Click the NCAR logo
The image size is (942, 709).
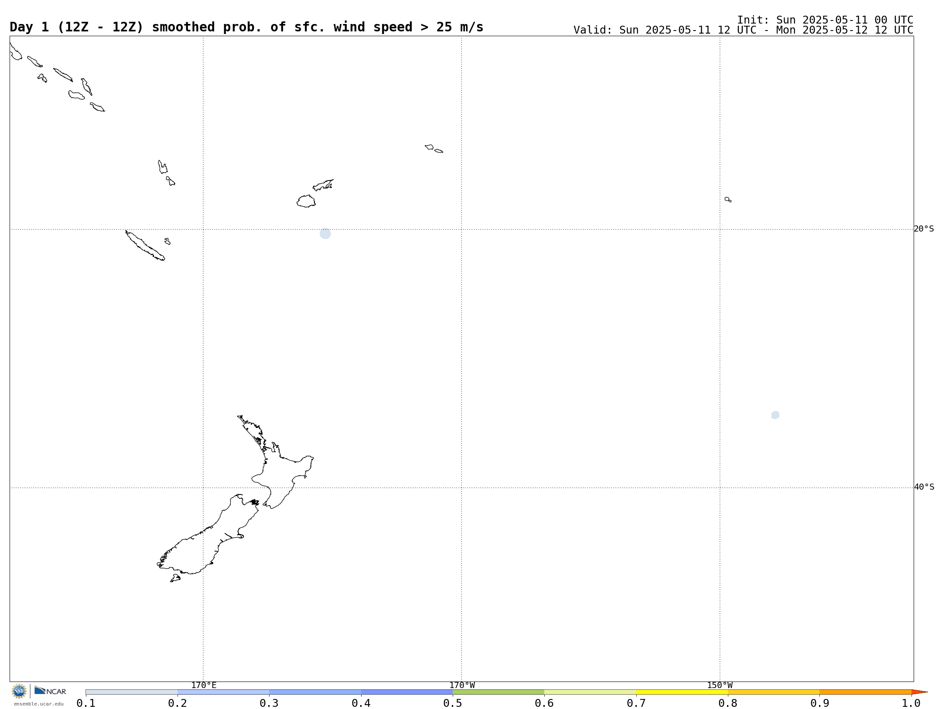click(50, 691)
